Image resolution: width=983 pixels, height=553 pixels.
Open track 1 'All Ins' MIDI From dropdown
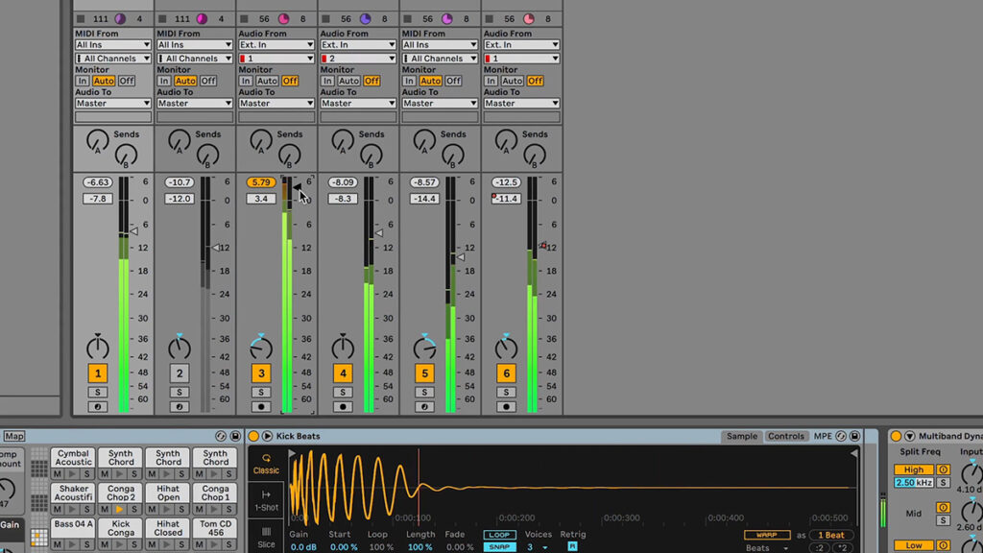(113, 44)
